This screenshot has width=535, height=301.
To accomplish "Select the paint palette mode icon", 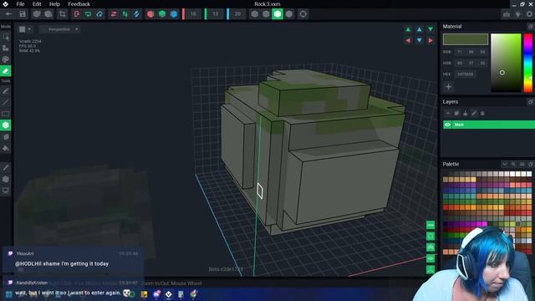I will 6,59.
